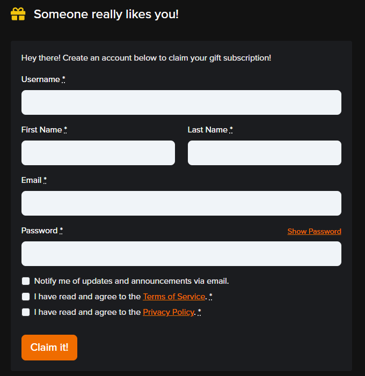Click the Show Password link
Screen dimensions: 365x376
[314, 231]
